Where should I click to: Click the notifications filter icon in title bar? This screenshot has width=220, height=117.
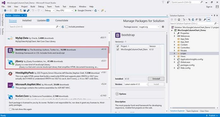coord(163,2)
